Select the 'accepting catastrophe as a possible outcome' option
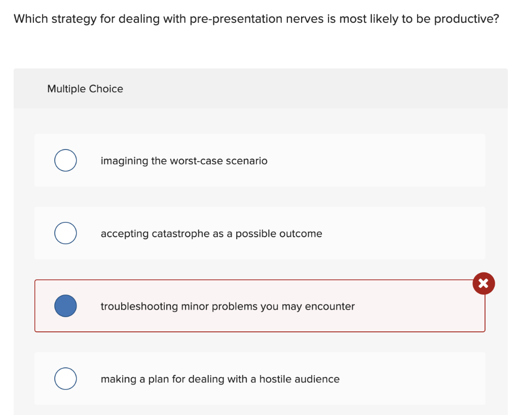Image resolution: width=519 pixels, height=415 pixels. click(65, 233)
